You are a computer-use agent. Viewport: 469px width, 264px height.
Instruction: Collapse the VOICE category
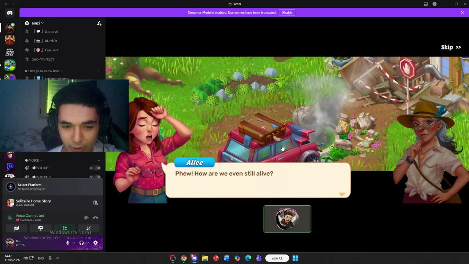(x=34, y=160)
